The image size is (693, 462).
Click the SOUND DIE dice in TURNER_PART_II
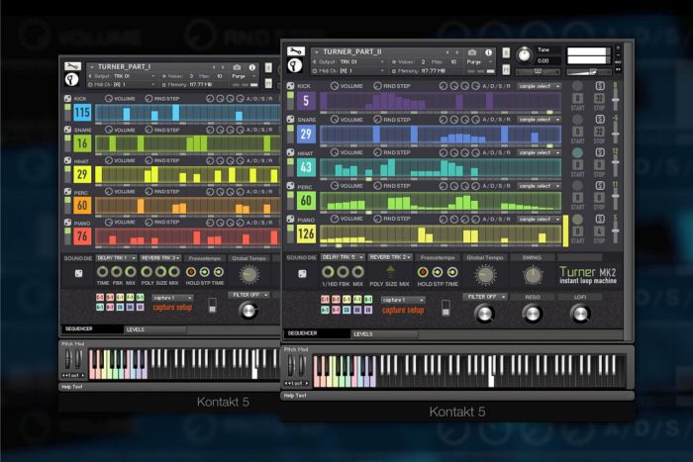tap(302, 274)
